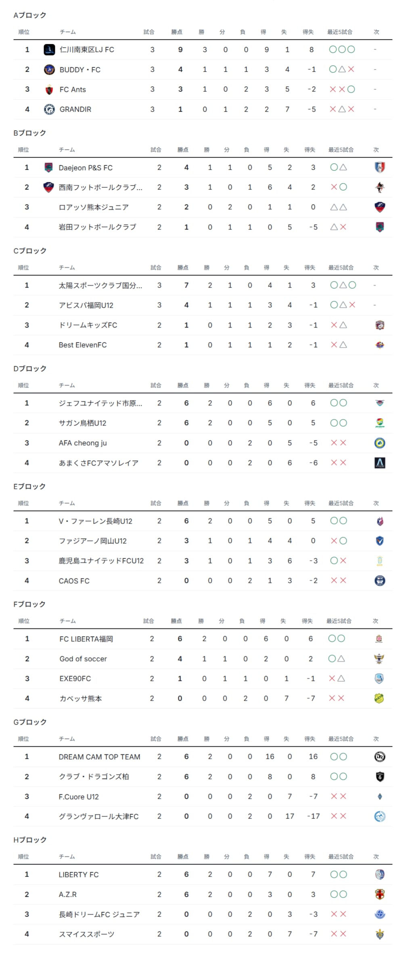The height and width of the screenshot is (958, 410).
Task: Click the 最近5試合 header in Gブロック
Action: point(341,739)
